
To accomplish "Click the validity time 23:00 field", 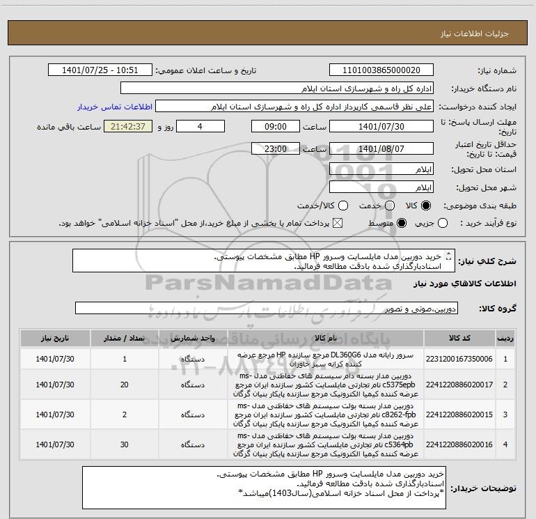I will (276, 148).
